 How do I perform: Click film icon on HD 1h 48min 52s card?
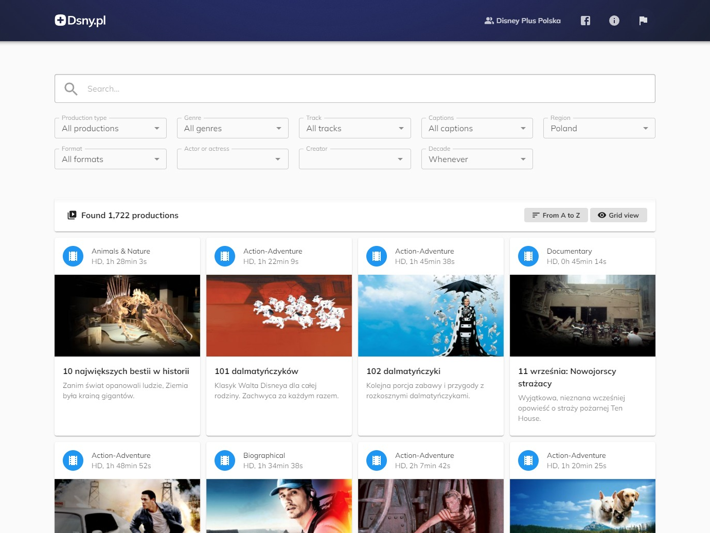(73, 460)
